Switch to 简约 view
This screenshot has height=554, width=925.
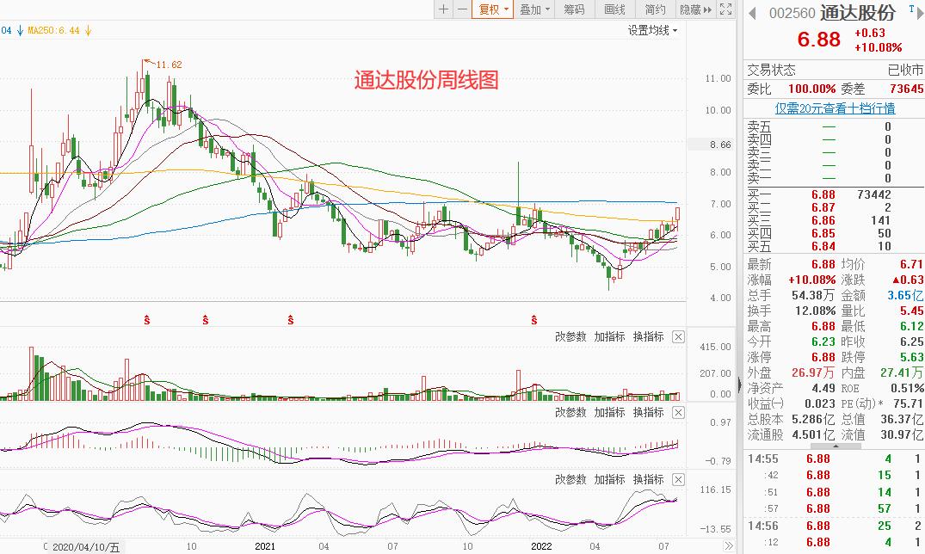point(655,9)
